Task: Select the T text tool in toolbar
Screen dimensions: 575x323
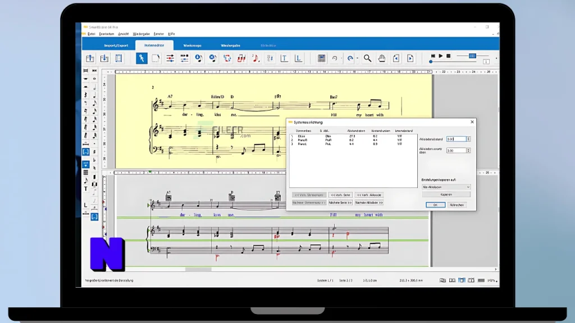Action: tap(284, 58)
